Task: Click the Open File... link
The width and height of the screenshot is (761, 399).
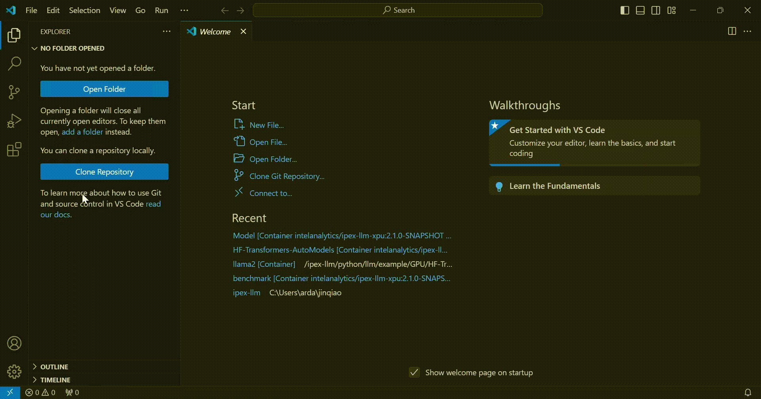Action: (268, 142)
